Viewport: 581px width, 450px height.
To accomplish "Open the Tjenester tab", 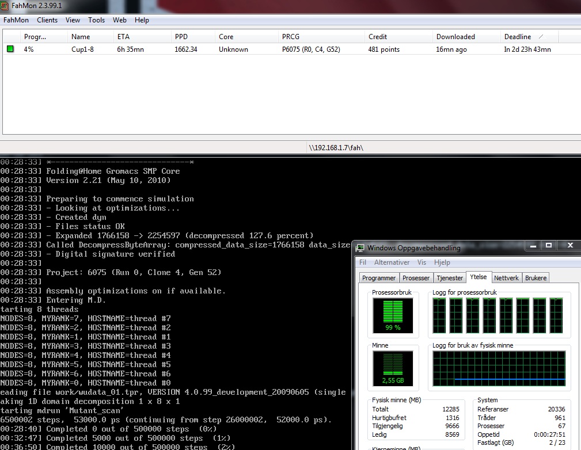I will [450, 278].
